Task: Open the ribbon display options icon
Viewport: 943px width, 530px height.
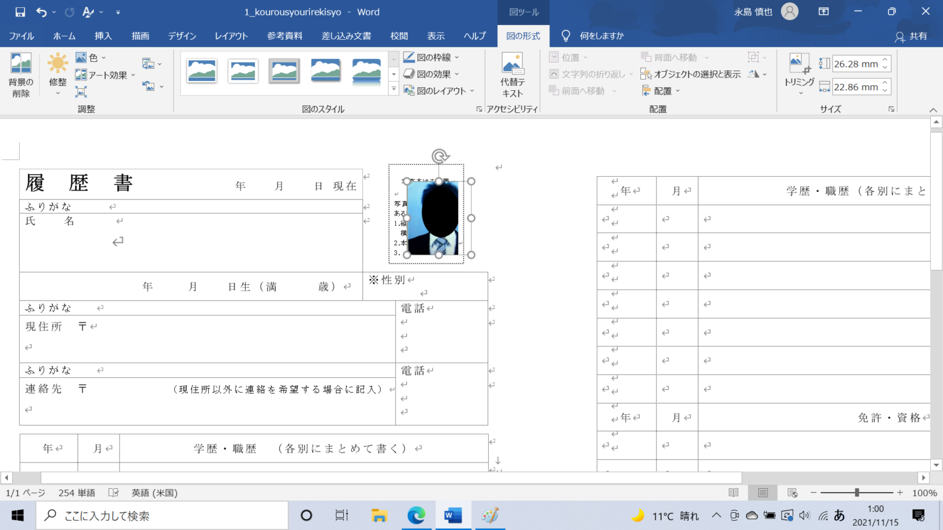Action: pos(824,12)
